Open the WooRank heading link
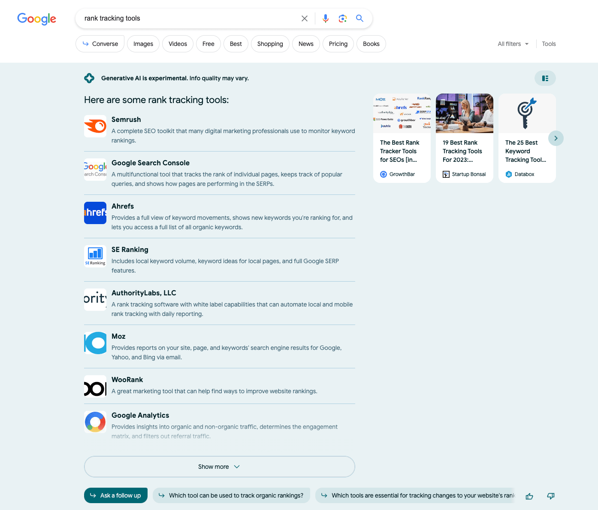 pos(127,379)
